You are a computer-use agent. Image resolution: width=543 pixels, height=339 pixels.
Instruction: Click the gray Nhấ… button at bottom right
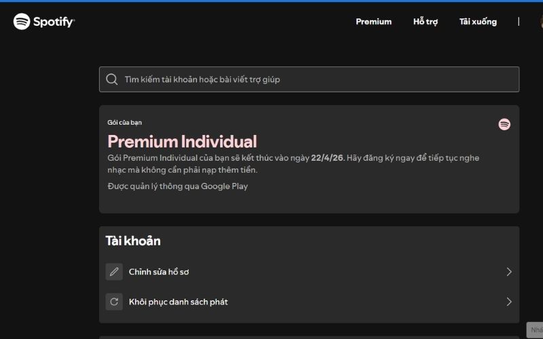coord(535,330)
